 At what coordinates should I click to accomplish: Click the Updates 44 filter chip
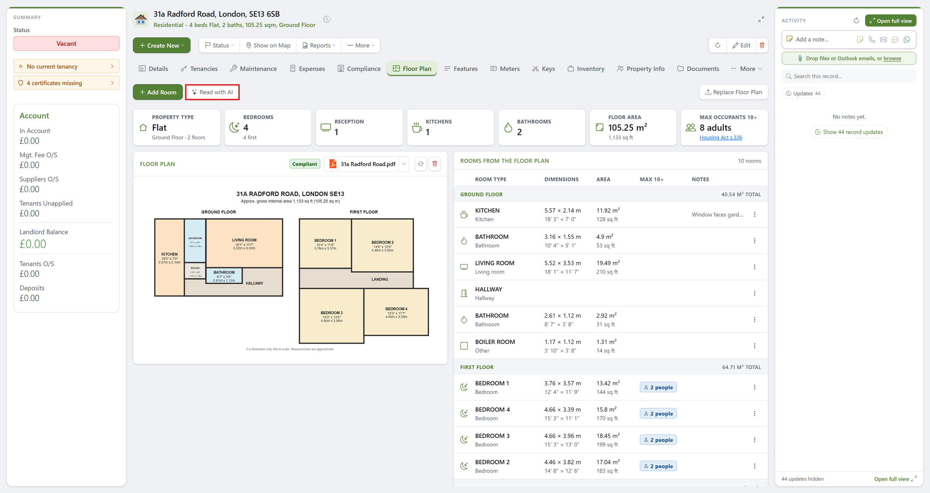click(803, 93)
